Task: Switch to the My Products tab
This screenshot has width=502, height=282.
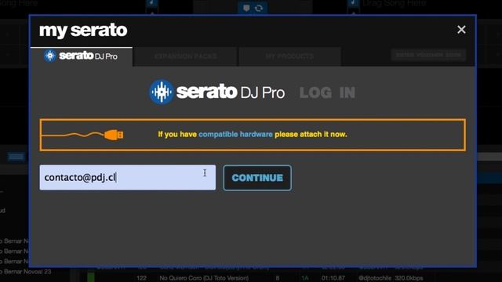Action: click(x=289, y=56)
